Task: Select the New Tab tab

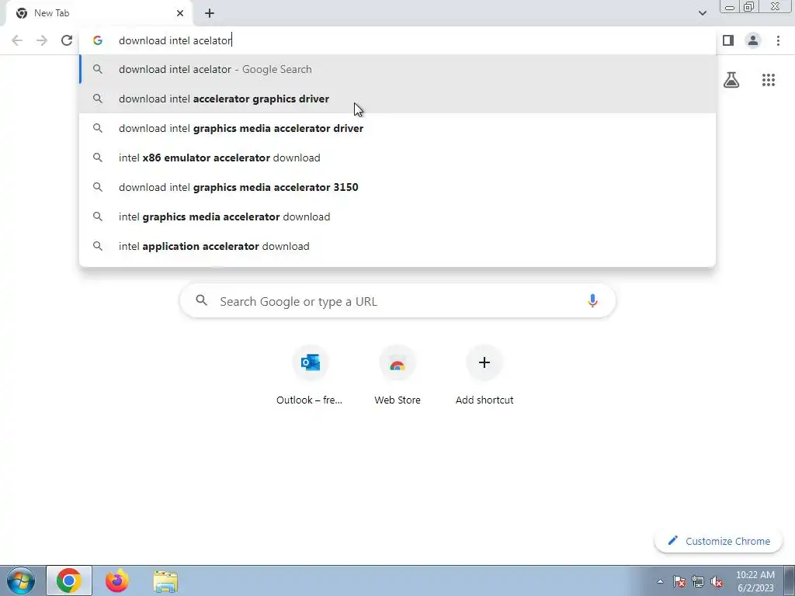Action: [x=99, y=13]
